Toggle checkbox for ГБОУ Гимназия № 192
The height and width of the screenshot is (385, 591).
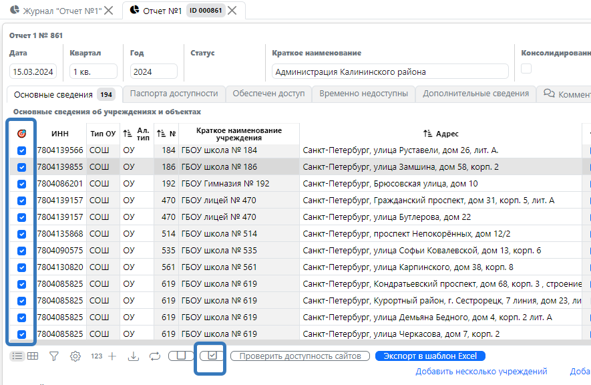point(21,184)
